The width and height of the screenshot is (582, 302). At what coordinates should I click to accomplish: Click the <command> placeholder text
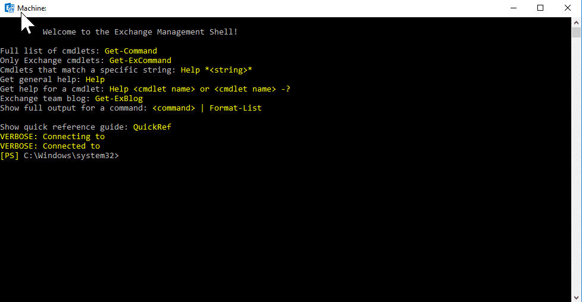[174, 108]
